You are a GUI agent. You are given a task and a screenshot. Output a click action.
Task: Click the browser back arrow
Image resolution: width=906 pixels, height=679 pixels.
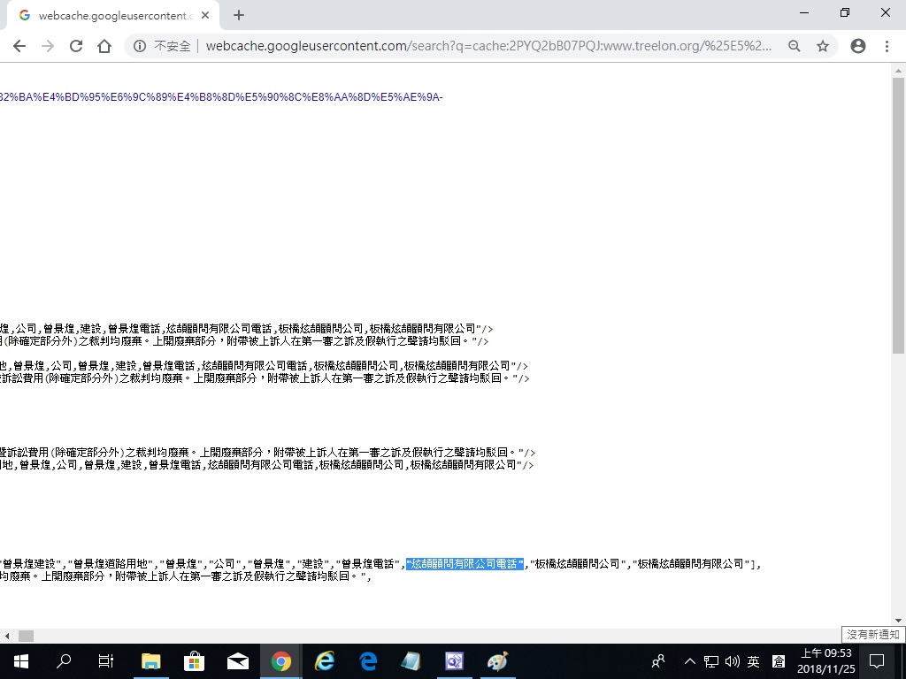[x=19, y=46]
